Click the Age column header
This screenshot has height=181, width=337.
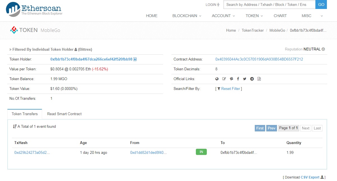[83, 143]
